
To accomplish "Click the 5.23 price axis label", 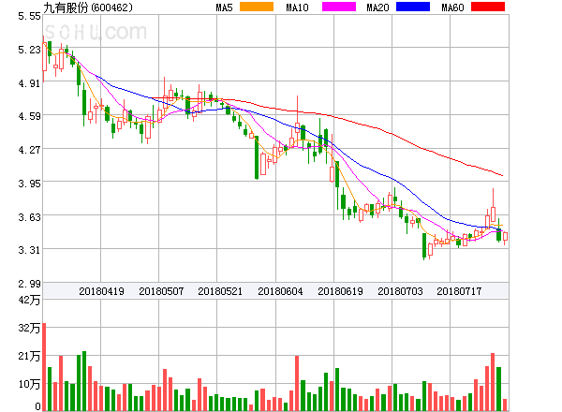I will (29, 50).
